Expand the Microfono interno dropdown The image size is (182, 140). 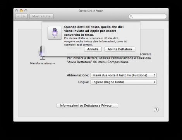(43, 63)
